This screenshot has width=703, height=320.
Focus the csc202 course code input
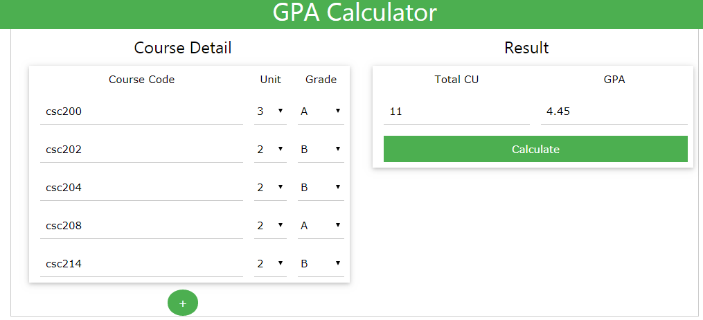pos(141,149)
